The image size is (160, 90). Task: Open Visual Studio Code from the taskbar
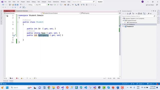pos(85,87)
